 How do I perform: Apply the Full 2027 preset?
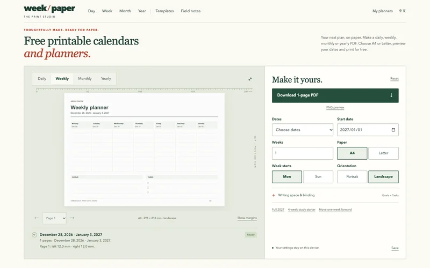pyautogui.click(x=278, y=210)
